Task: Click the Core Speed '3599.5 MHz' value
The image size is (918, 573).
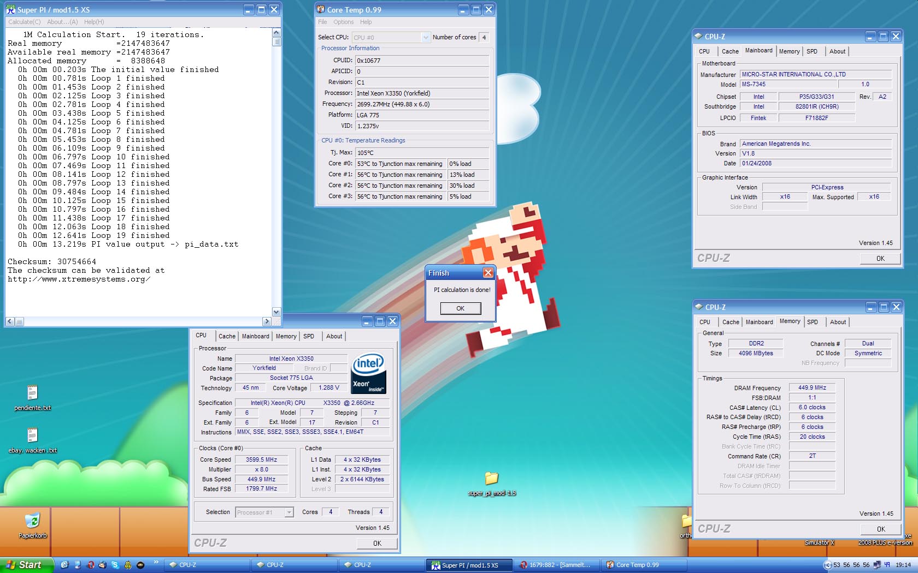Action: click(x=261, y=459)
